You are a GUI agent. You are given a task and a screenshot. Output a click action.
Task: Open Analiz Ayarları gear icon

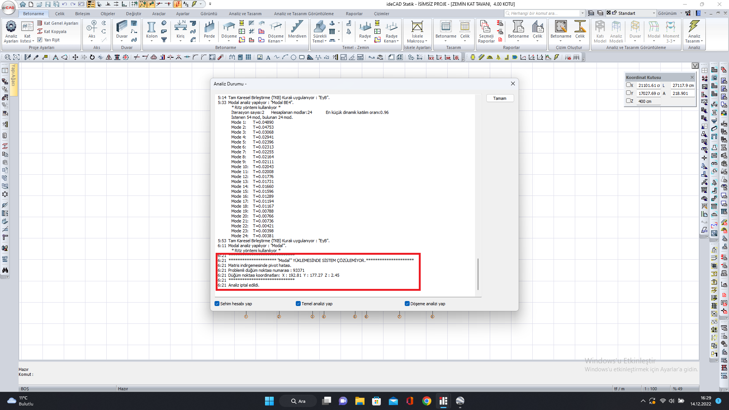11,27
